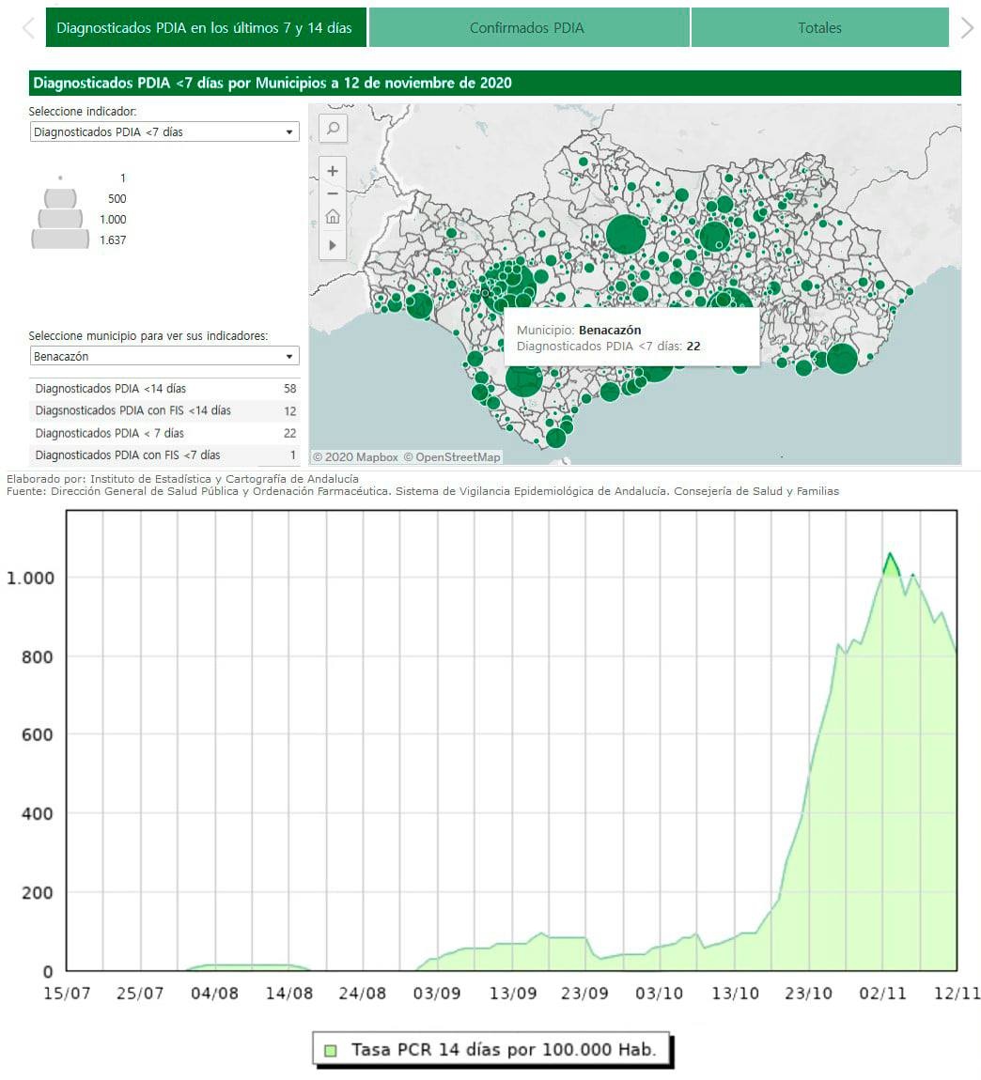Zoom out using the minus icon

click(333, 194)
